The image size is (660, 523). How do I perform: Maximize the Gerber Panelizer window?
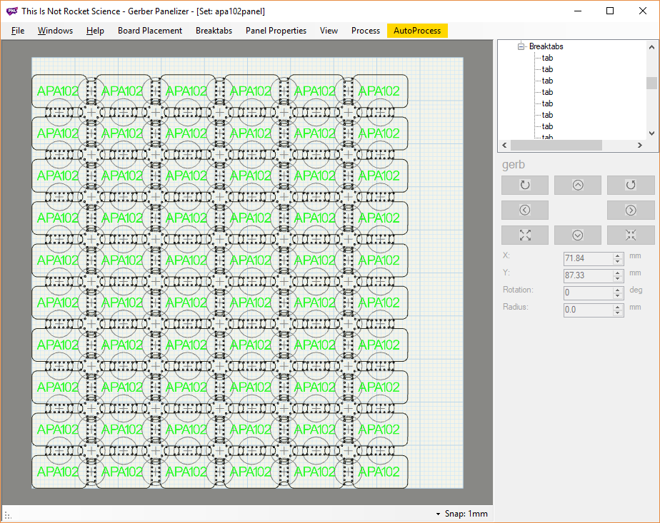[x=610, y=11]
